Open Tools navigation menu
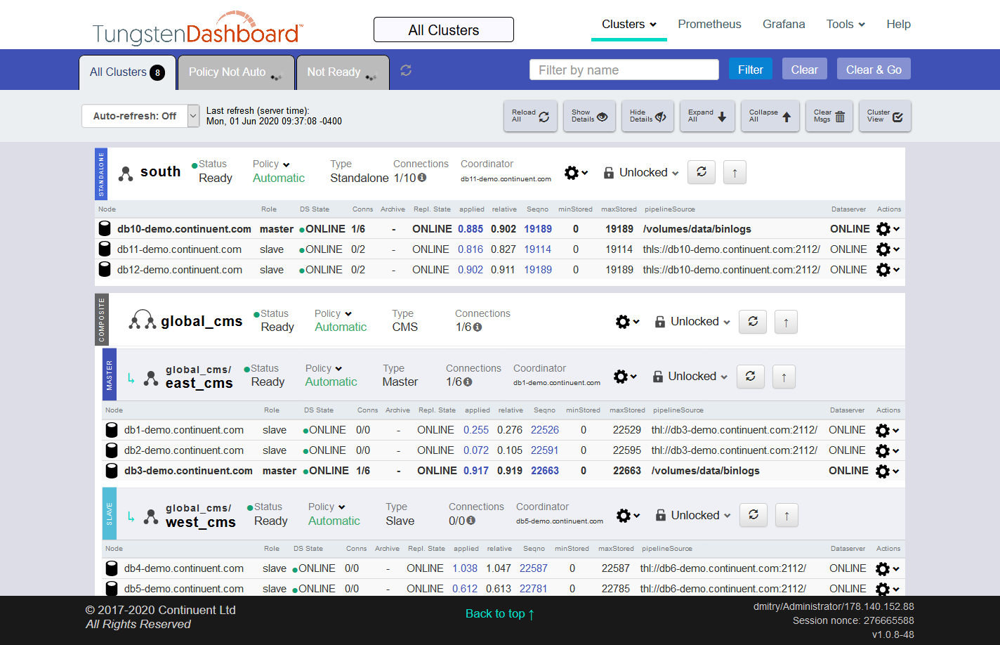The height and width of the screenshot is (645, 1000). (x=846, y=24)
